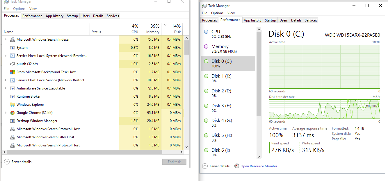Sort processes by the Status column header
Viewport: 388px width, 181px height.
click(104, 28)
